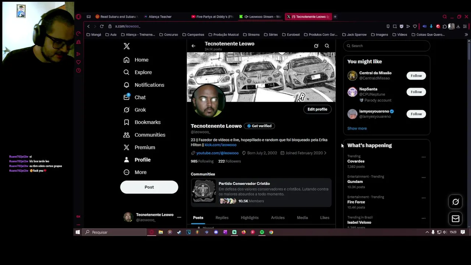Open account switcher dots beside Tecnotenente Leowo

pyautogui.click(x=179, y=218)
